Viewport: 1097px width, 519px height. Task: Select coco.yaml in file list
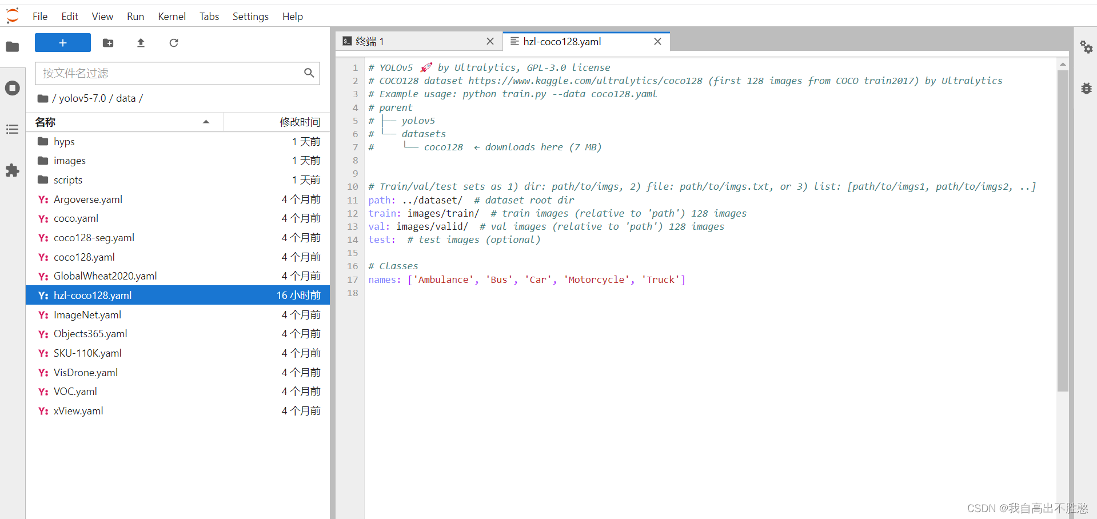point(178,218)
